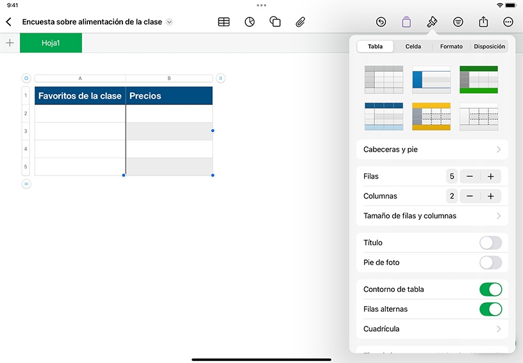
Task: Enable the Título switch
Action: [491, 243]
